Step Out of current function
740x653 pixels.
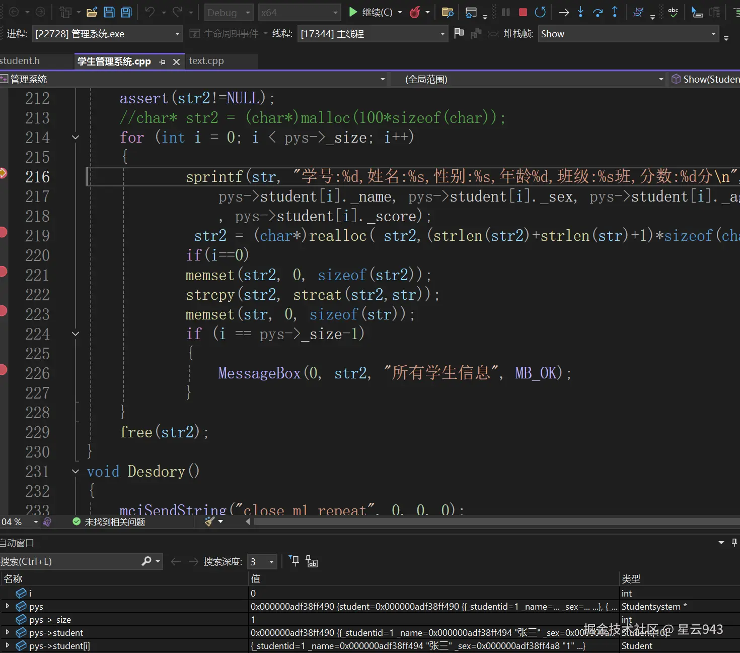pos(615,12)
